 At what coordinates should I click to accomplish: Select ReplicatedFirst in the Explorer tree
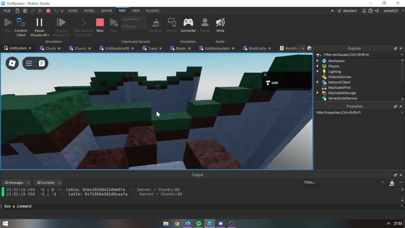click(339, 88)
